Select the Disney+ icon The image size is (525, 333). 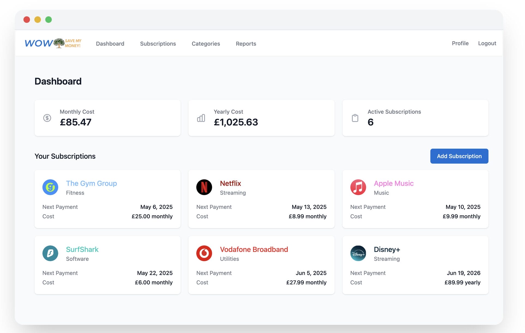click(x=358, y=253)
